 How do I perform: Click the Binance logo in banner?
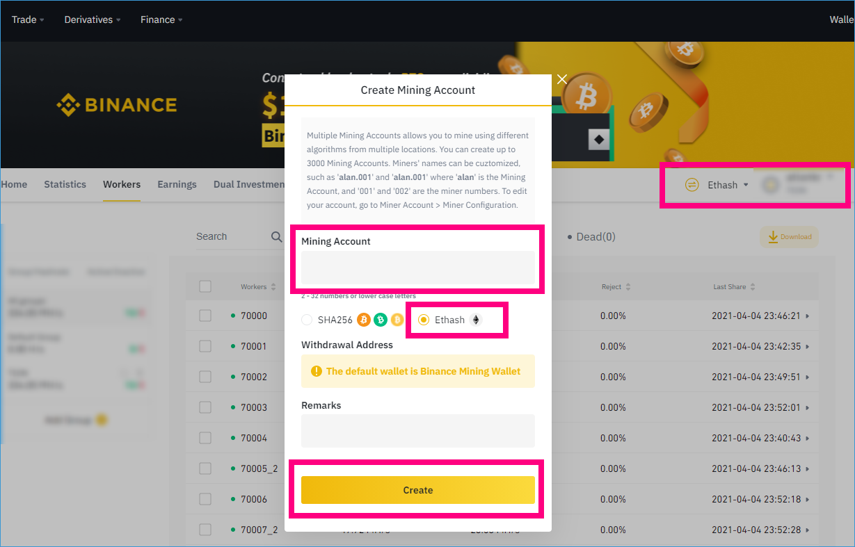coord(117,105)
